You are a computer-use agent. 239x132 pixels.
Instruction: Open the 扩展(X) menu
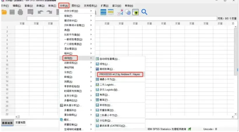pos(104,6)
